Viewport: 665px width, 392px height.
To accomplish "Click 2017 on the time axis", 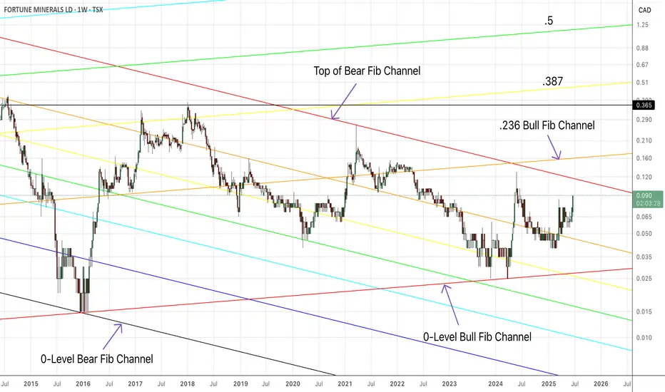I will [136, 384].
